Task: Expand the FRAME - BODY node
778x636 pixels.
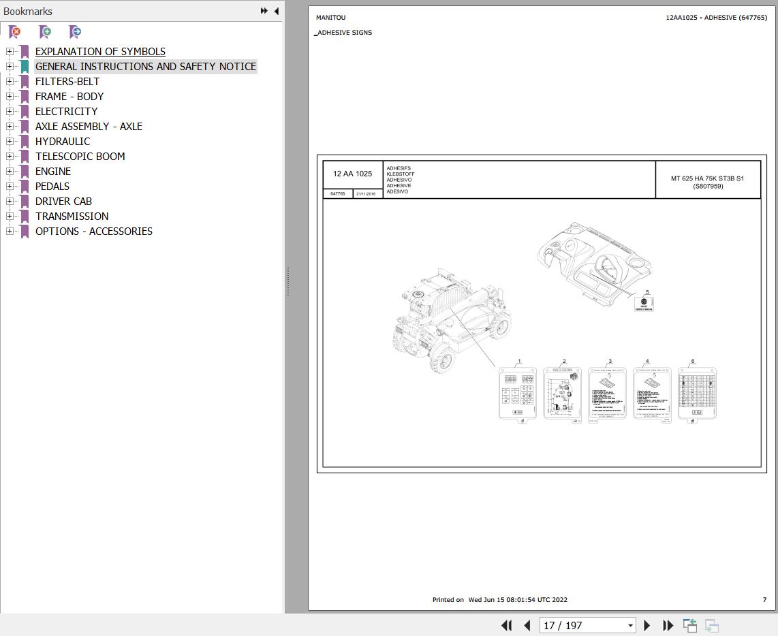Action: [x=10, y=96]
